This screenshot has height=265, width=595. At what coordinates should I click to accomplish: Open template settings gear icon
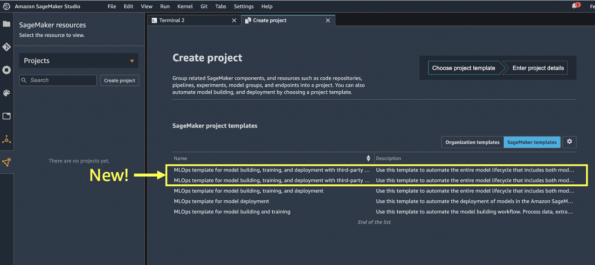569,142
